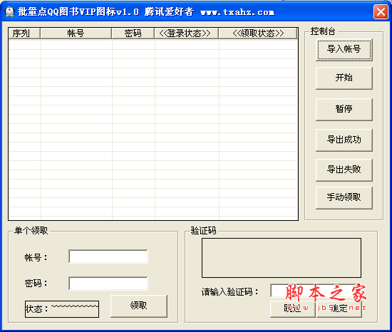Screen dimensions: 392x332
Task: Click the 导入帐号 button
Action: tap(344, 49)
